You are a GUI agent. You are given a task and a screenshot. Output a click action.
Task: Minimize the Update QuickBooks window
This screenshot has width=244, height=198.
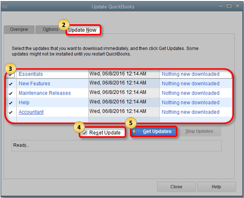(x=220, y=6)
